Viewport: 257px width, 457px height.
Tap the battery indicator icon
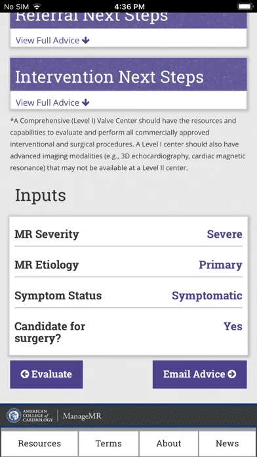[245, 6]
